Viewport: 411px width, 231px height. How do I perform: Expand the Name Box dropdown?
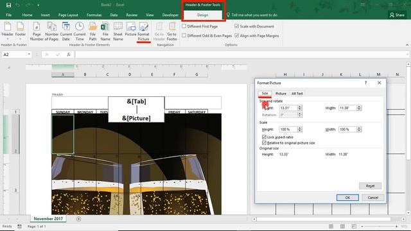[29, 55]
